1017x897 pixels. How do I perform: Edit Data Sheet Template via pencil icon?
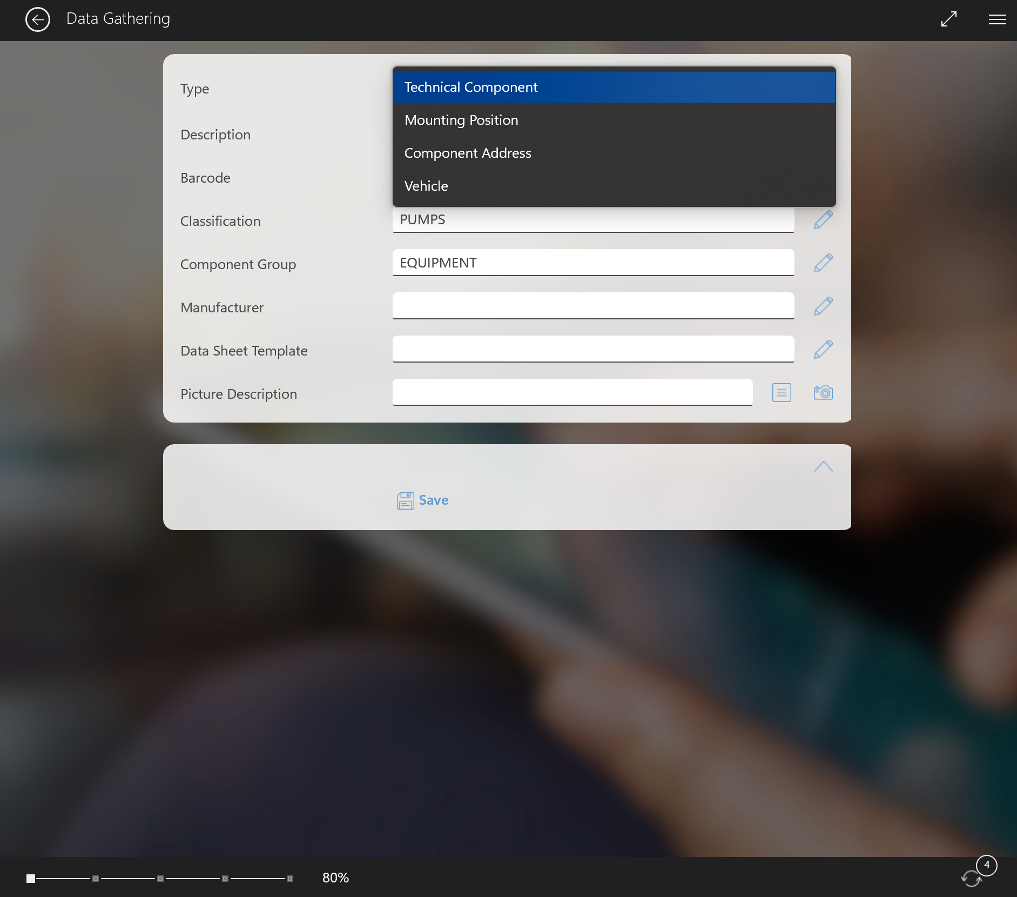[x=823, y=350]
